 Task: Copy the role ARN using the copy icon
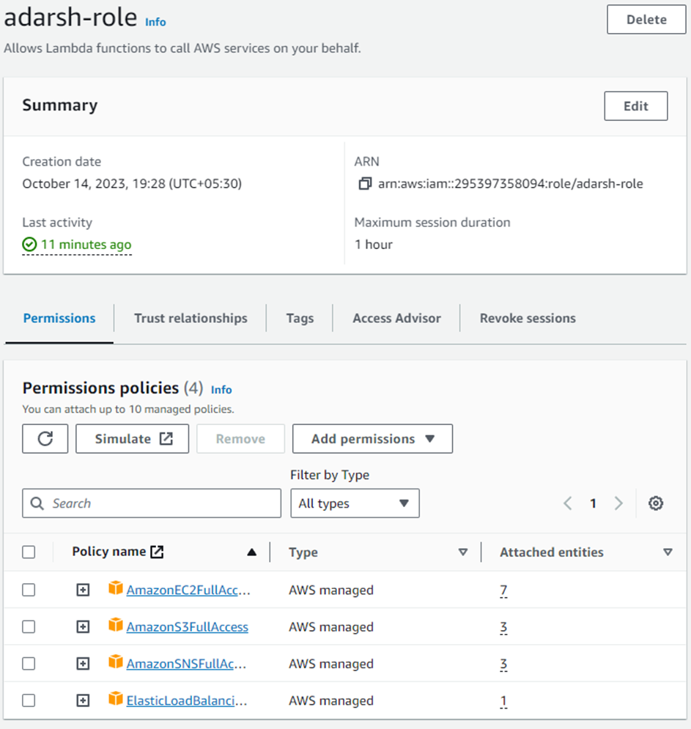coord(364,184)
